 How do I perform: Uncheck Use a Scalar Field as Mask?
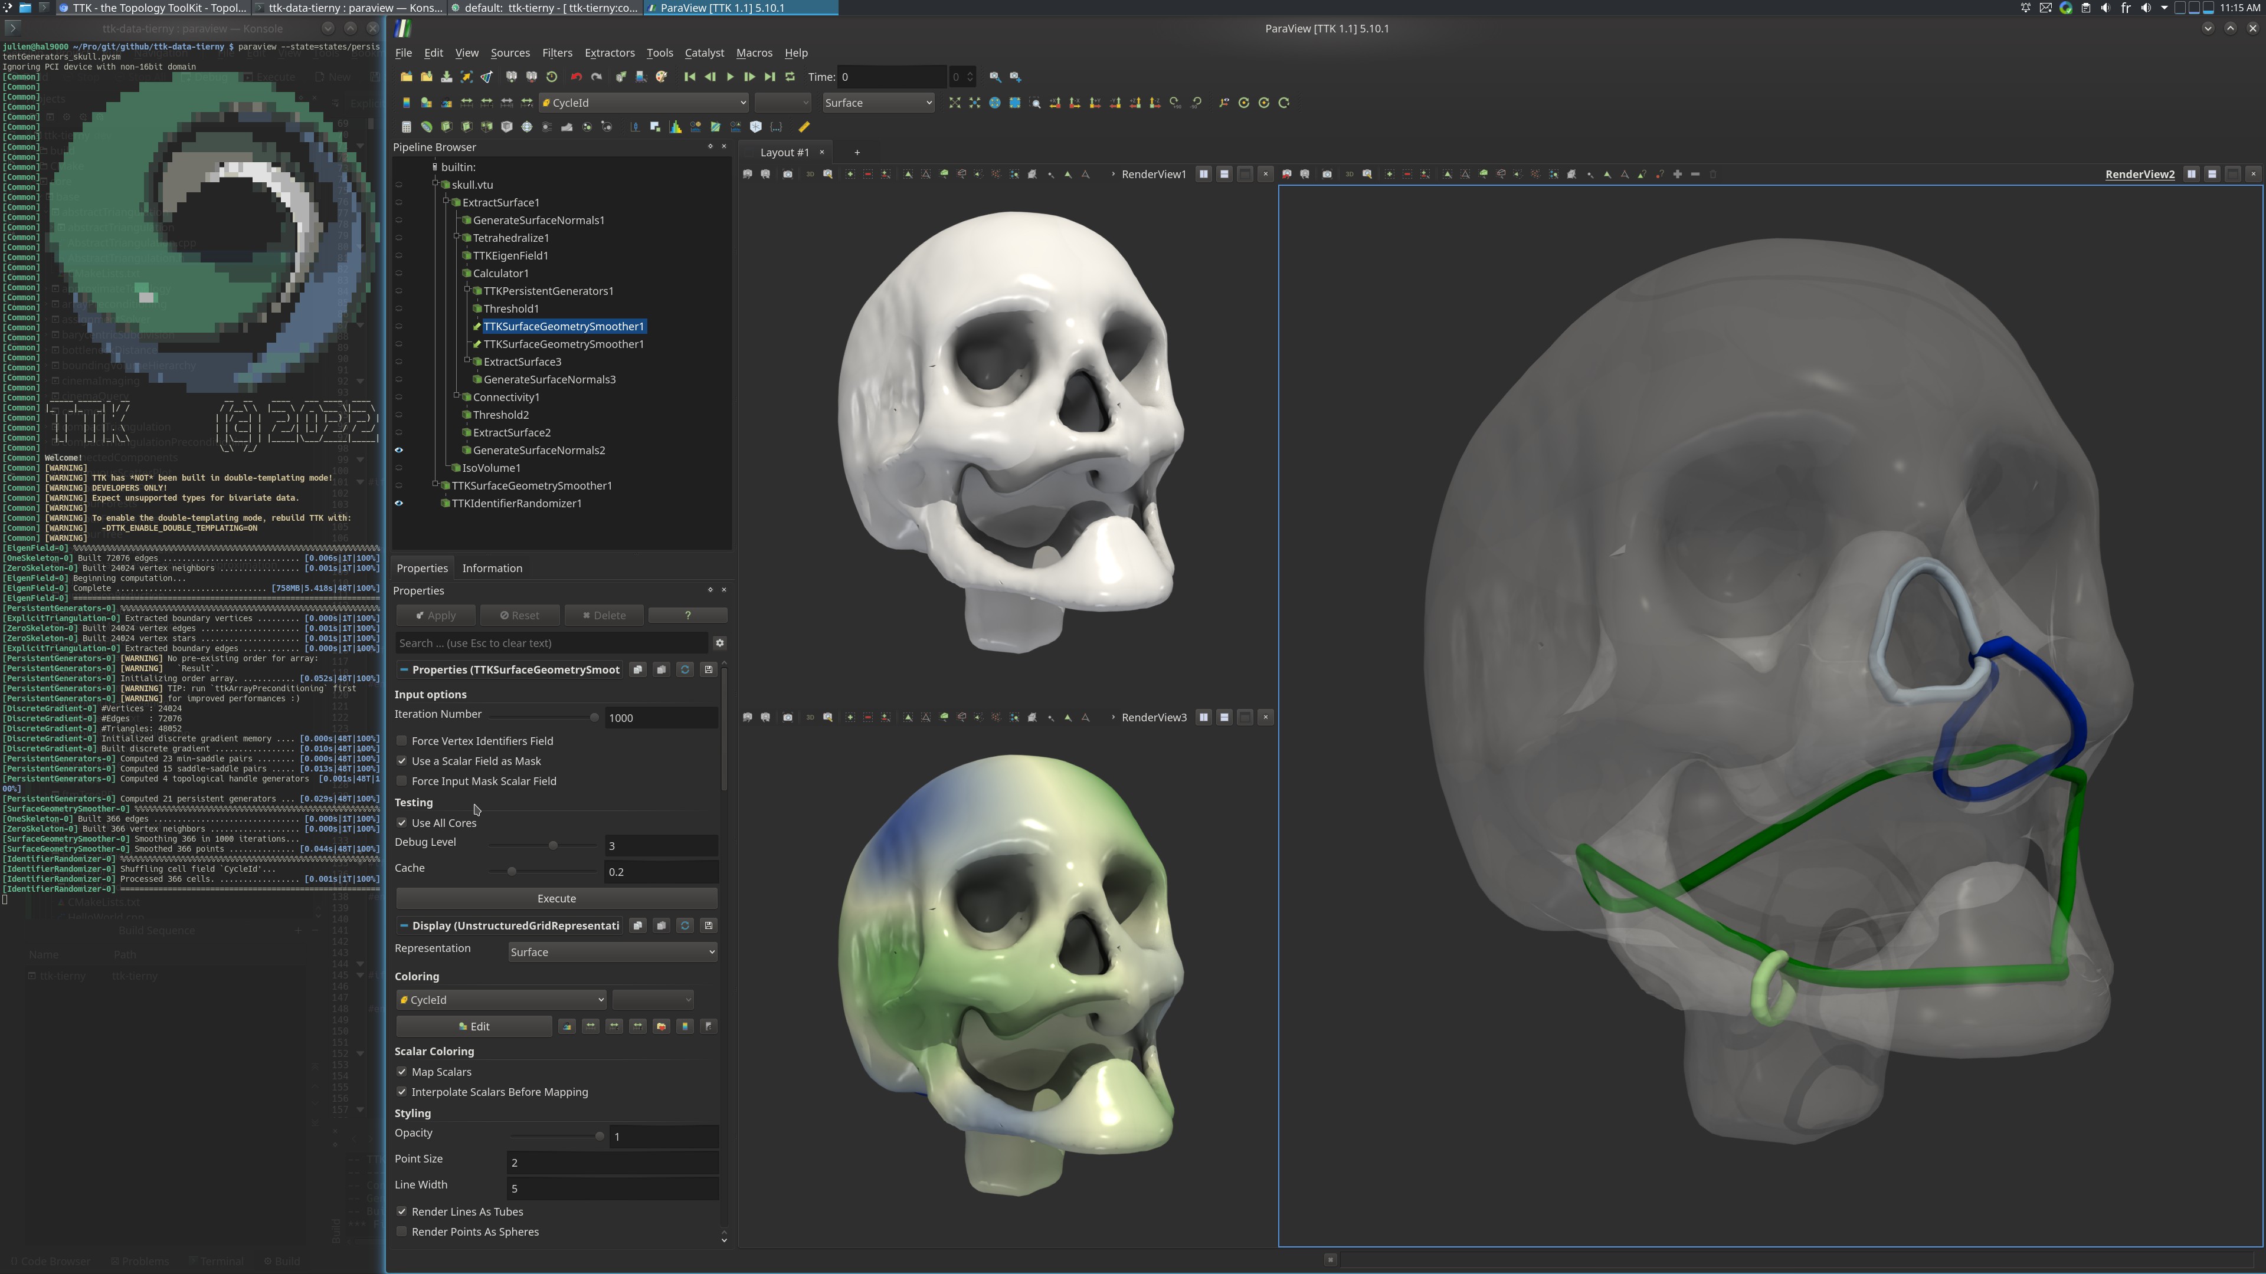[x=403, y=761]
